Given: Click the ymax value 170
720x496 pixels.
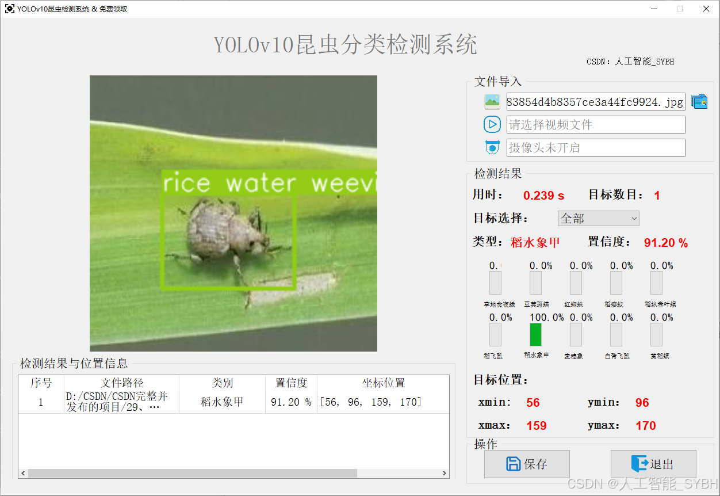Looking at the screenshot, I should 646,426.
